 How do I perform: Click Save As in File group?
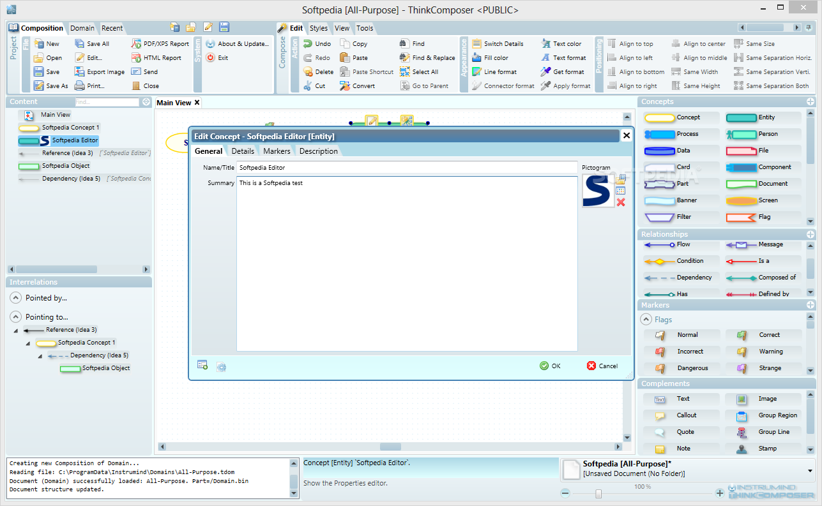50,86
